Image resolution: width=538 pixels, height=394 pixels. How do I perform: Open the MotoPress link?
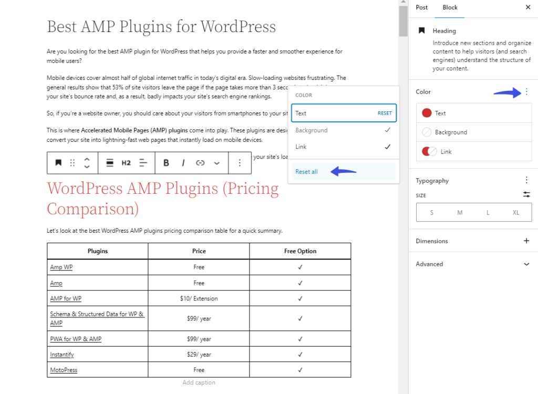(x=64, y=370)
